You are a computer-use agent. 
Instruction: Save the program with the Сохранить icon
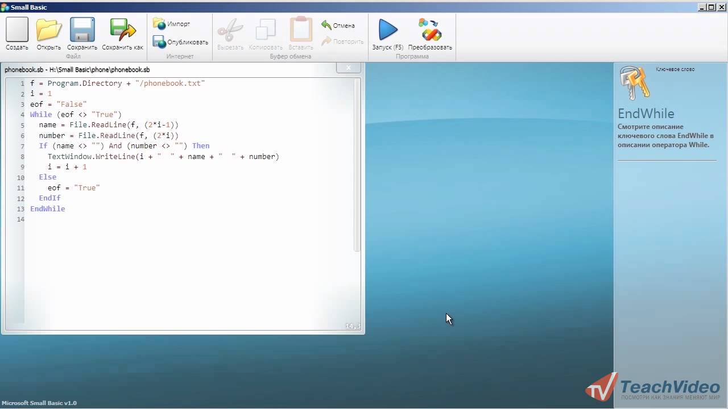[x=82, y=30]
